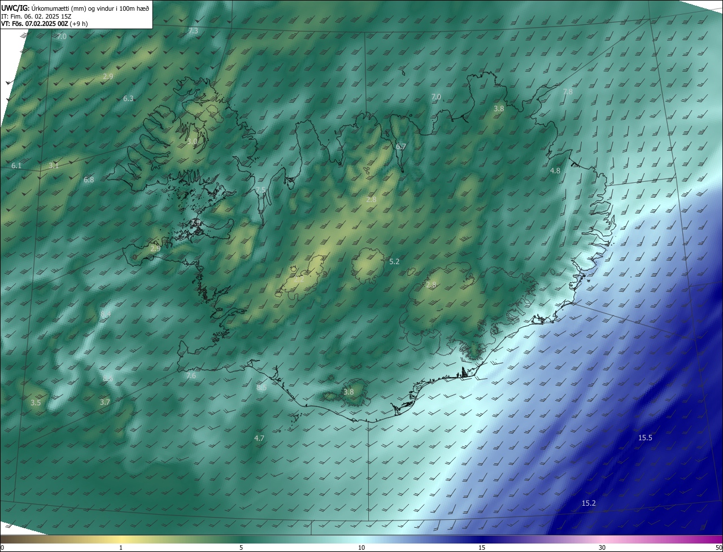
Task: Click the '5' tick label on the colour scale
Action: click(x=241, y=547)
